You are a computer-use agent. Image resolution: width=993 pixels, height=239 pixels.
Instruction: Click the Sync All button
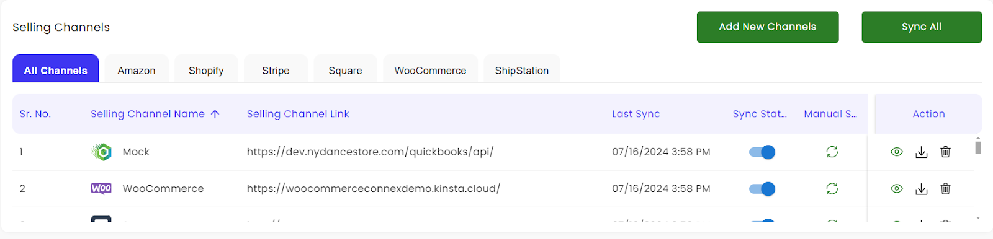tap(922, 27)
